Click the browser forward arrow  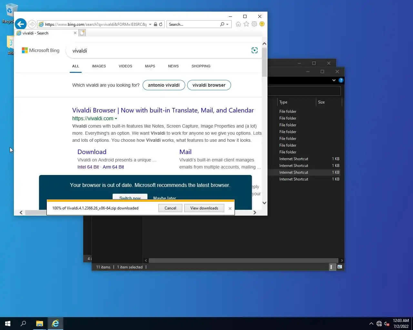point(32,24)
